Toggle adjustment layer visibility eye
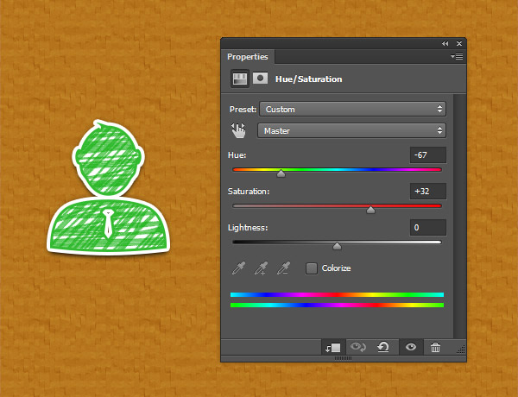Viewport: 518px width, 397px height. tap(410, 347)
